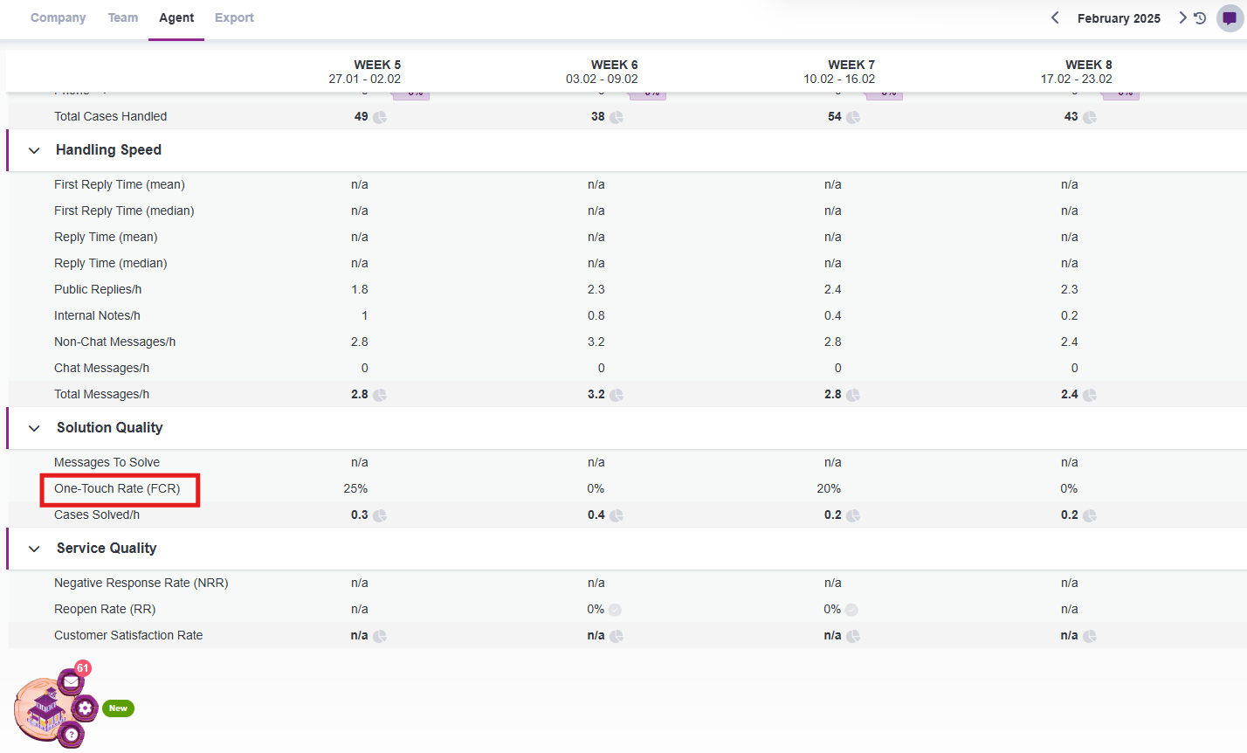Open the history clock icon
The height and width of the screenshot is (753, 1247).
[x=1200, y=17]
